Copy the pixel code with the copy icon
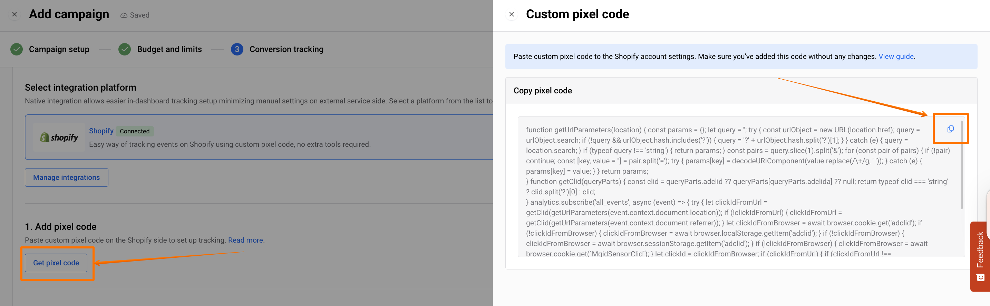Screen dimensions: 990x306 (x=950, y=129)
